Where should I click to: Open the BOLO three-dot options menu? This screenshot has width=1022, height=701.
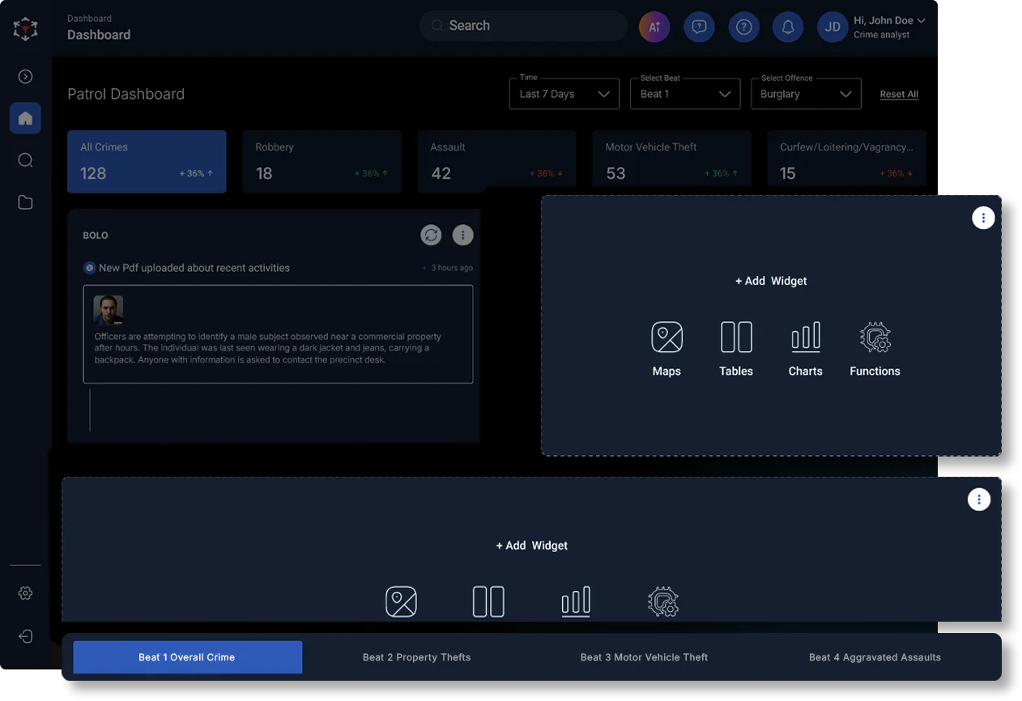[x=462, y=235]
